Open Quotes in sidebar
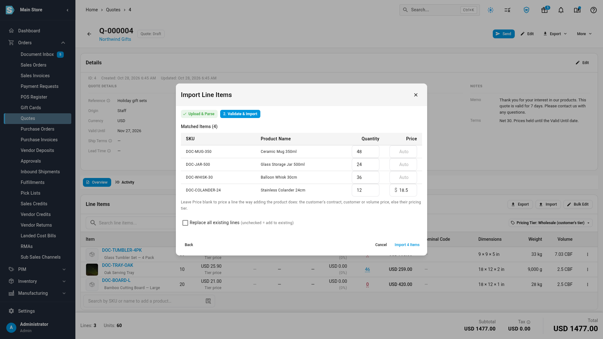The height and width of the screenshot is (339, 603). 38,118
